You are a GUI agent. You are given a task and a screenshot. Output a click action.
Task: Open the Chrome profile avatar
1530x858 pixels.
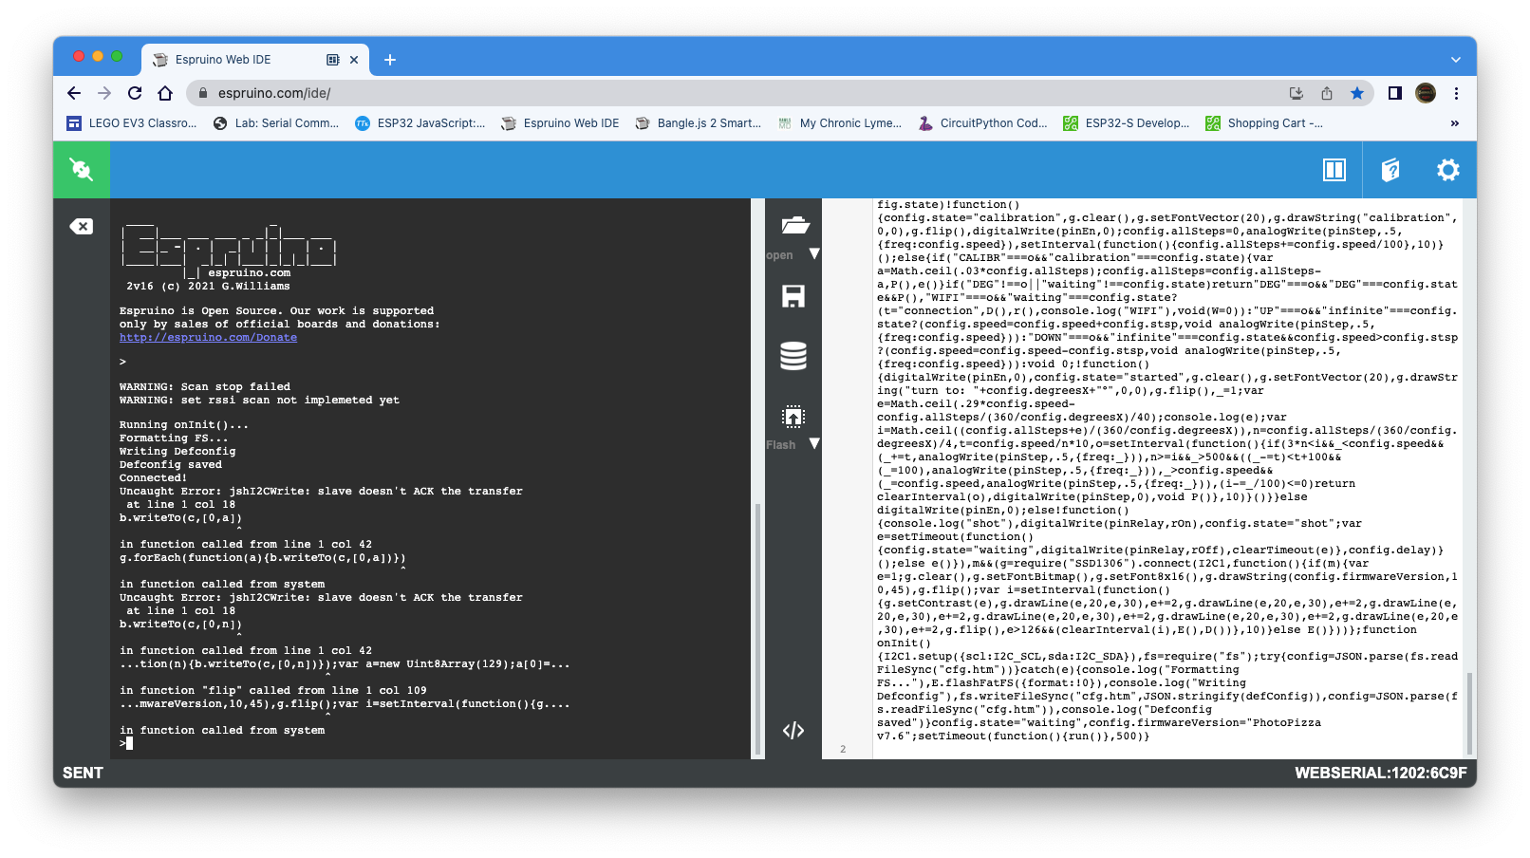coord(1426,93)
